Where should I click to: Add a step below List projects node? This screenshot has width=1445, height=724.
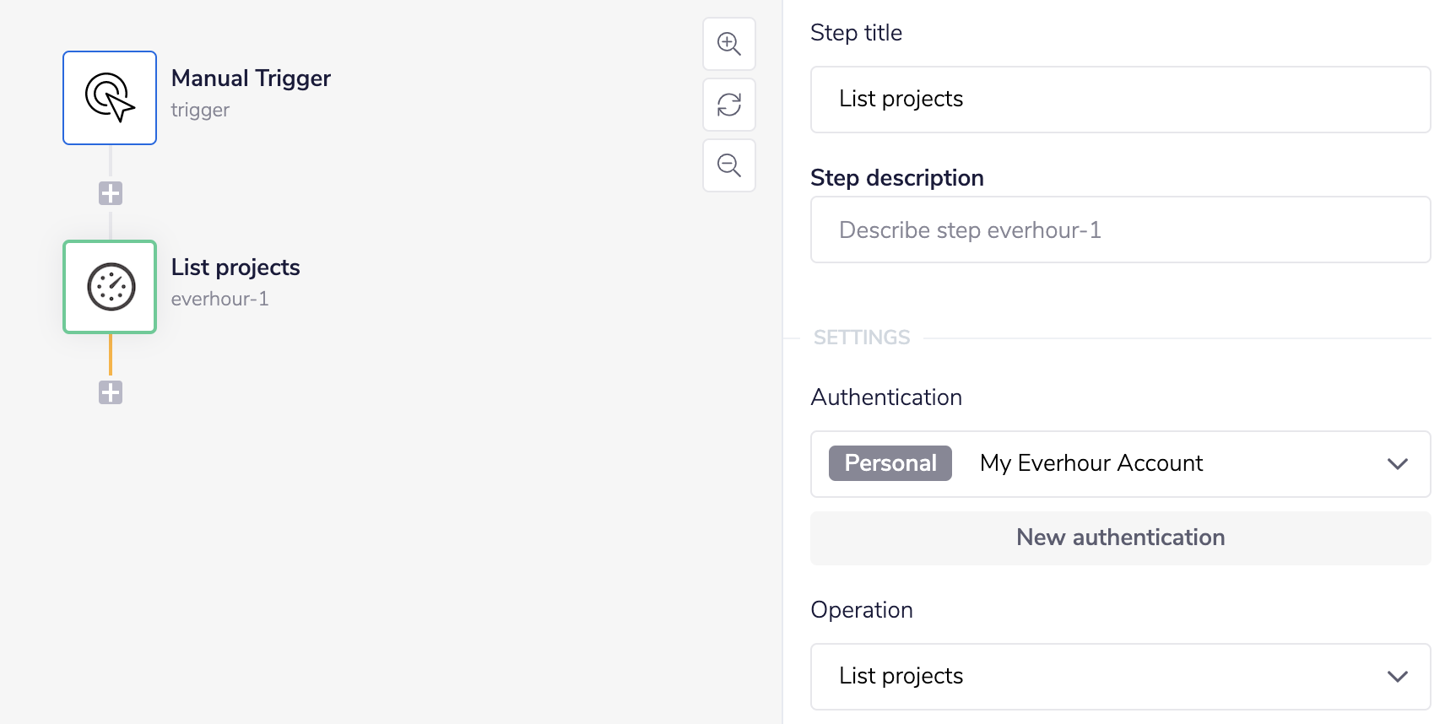point(111,392)
